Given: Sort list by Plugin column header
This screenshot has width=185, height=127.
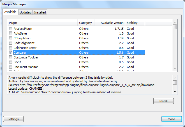Looking at the screenshot, I should [x=43, y=23].
